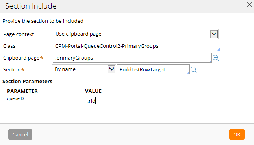This screenshot has width=254, height=145.
Task: Click the Section label
Action: point(12,69)
